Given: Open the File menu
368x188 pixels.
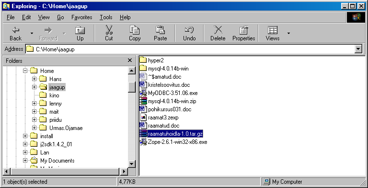Looking at the screenshot, I should point(11,17).
